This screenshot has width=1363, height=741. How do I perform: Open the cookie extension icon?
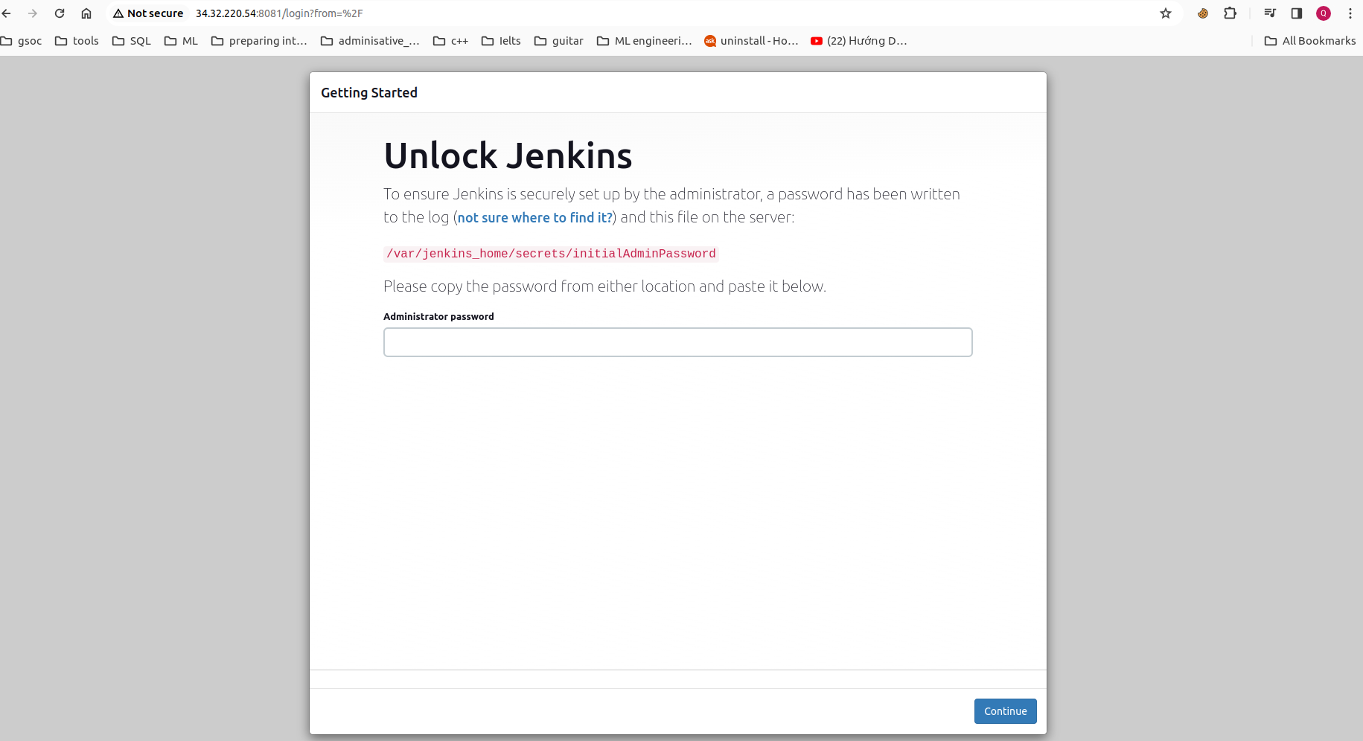(1203, 13)
